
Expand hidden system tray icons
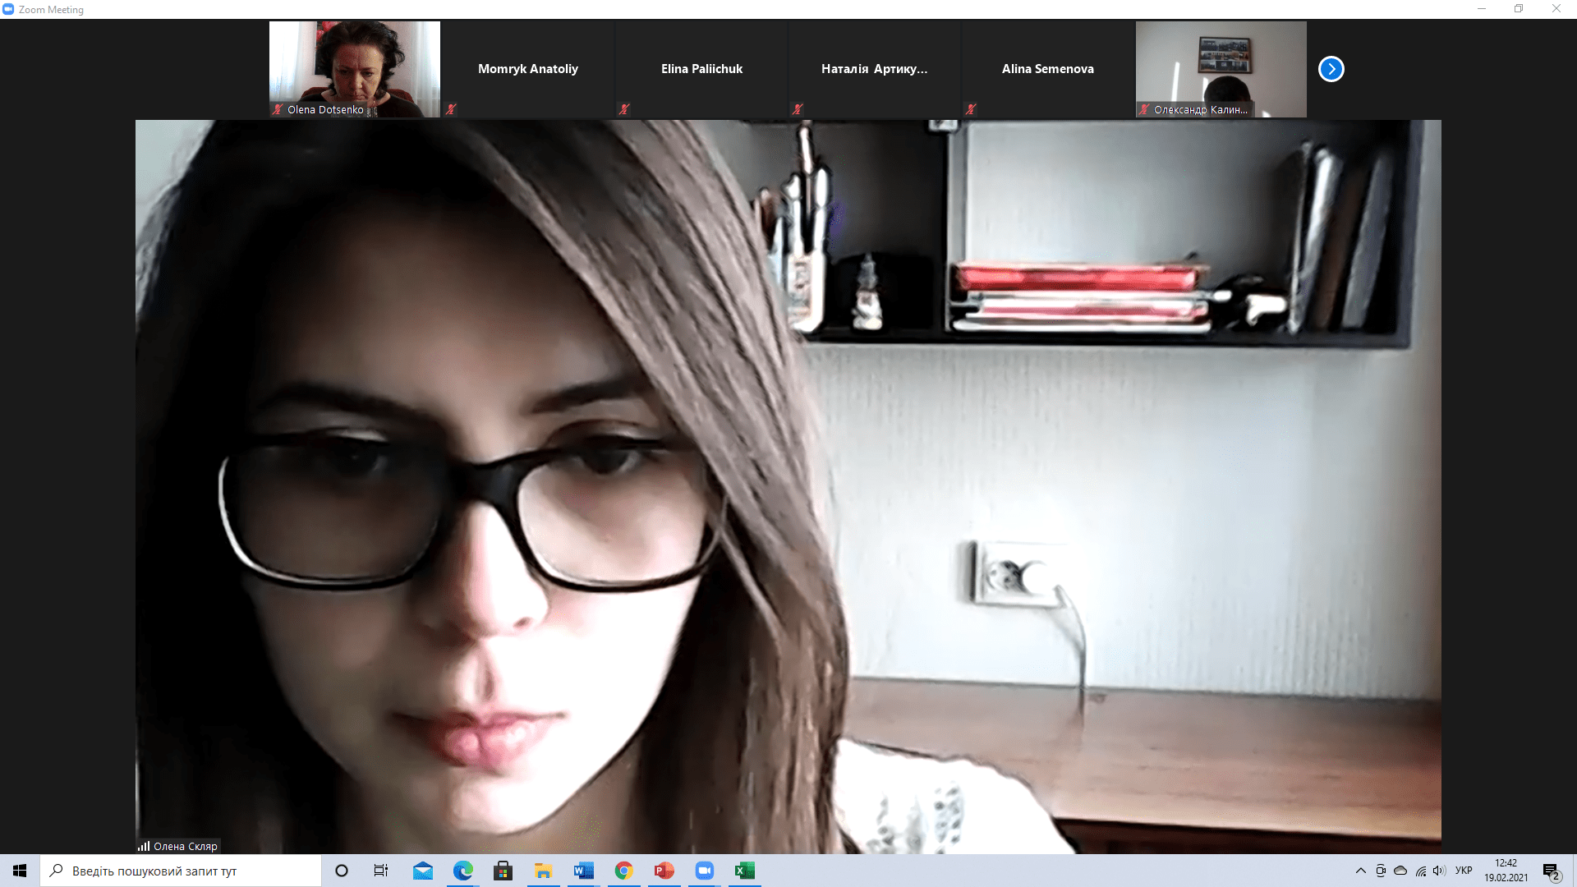point(1361,871)
